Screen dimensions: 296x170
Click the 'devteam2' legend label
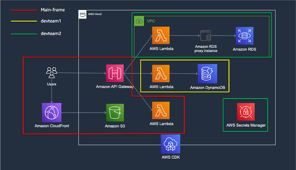[51, 34]
